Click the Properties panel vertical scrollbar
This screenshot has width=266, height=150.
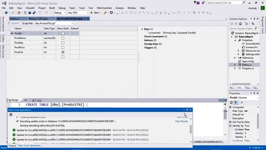(x=258, y=121)
